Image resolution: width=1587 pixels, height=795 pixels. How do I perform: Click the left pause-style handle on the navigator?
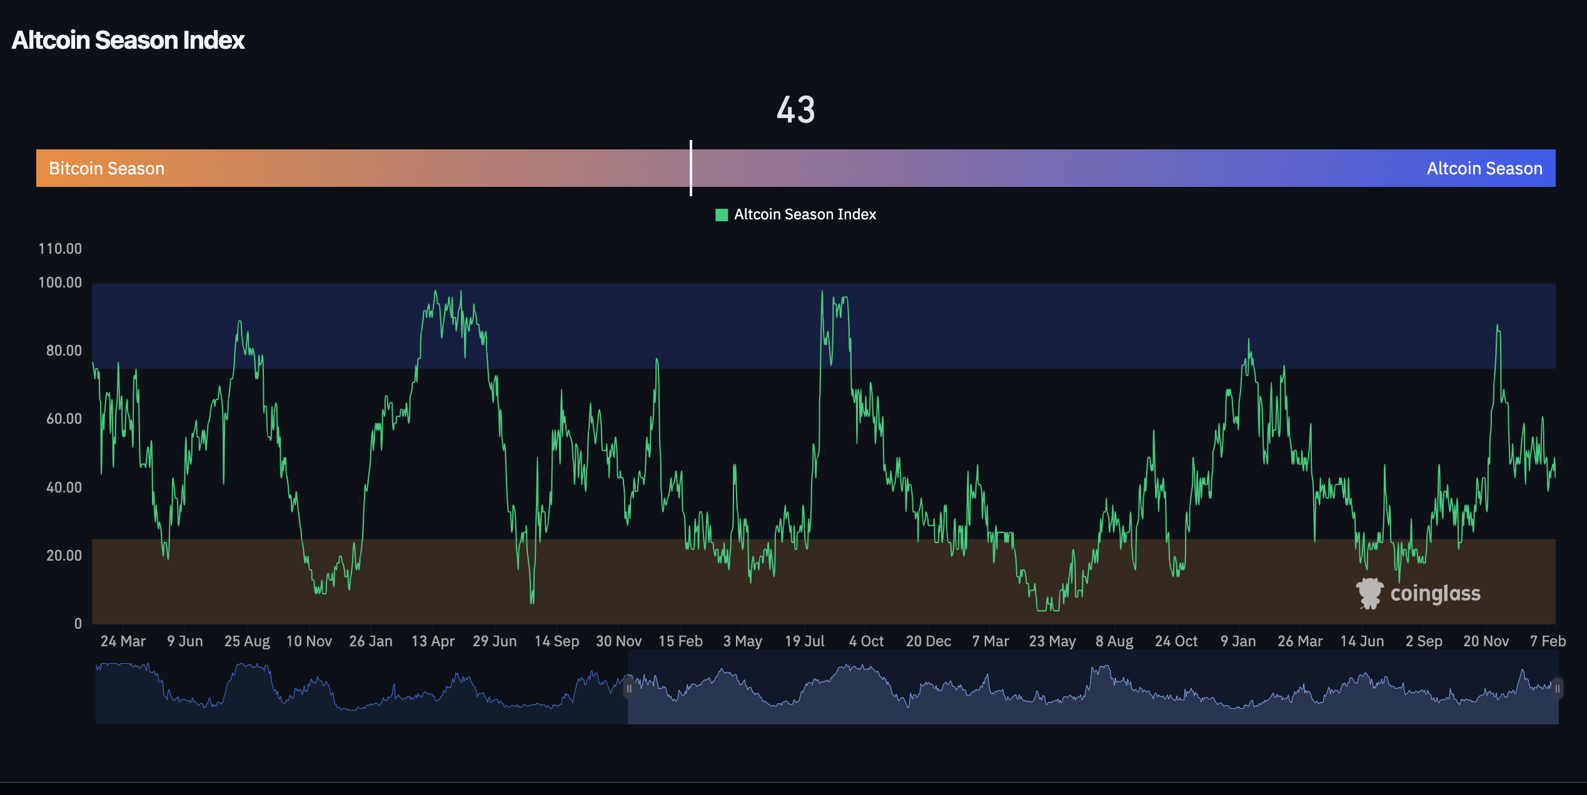coord(630,688)
